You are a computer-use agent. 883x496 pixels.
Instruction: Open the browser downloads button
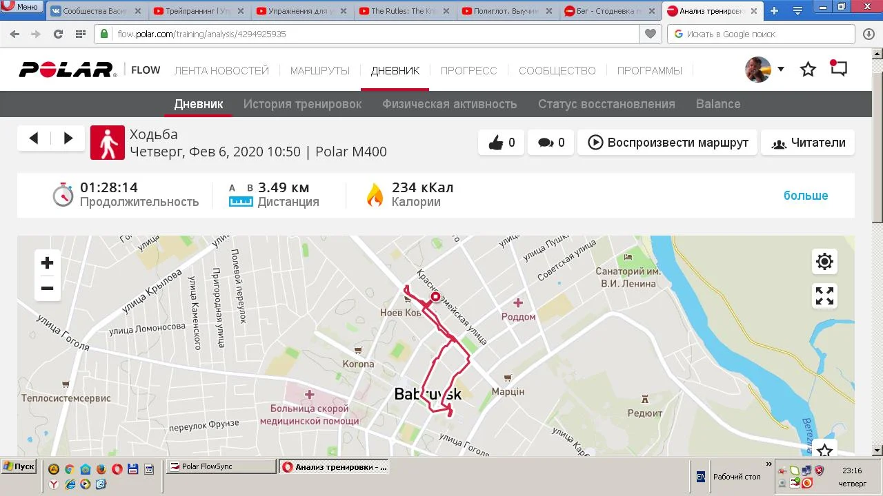[869, 34]
